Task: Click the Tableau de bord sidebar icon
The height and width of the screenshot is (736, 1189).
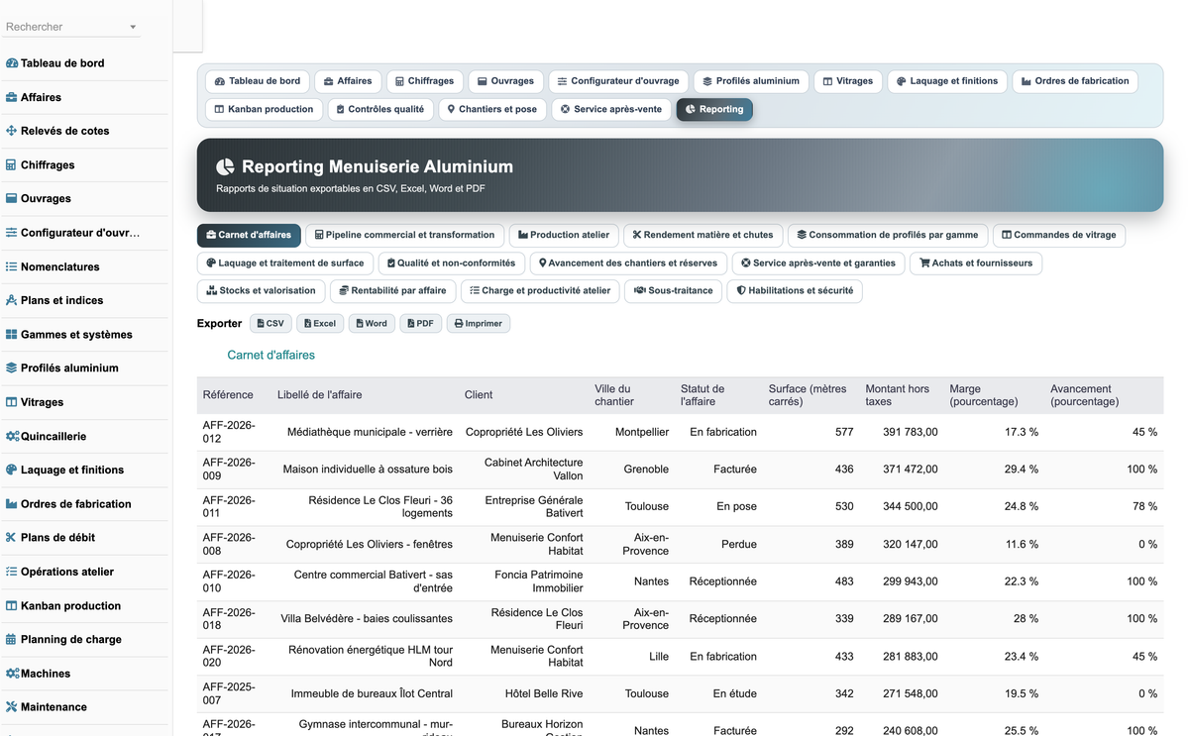Action: 12,63
